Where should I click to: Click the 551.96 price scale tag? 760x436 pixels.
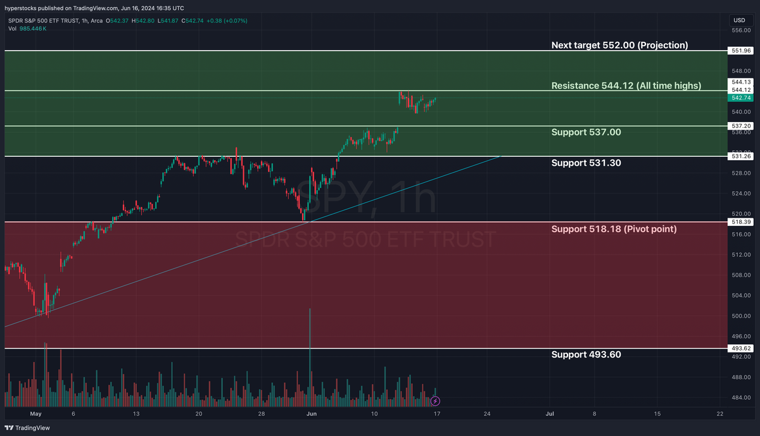click(740, 51)
